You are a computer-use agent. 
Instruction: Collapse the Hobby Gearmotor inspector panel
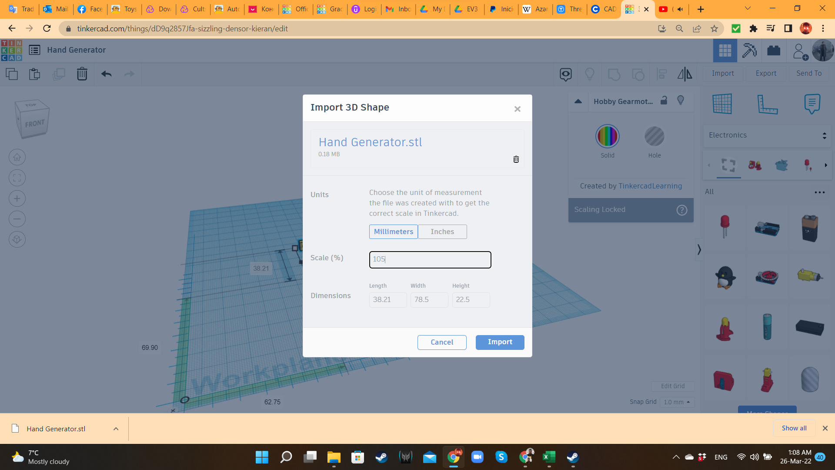pos(578,101)
